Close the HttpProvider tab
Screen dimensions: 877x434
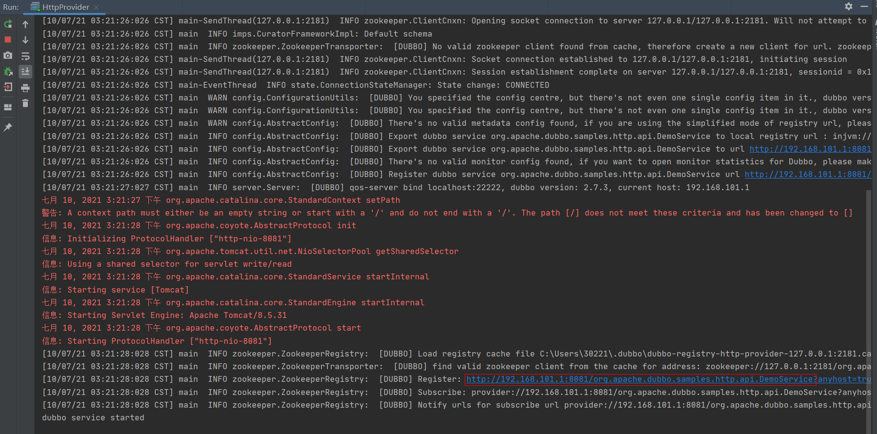(96, 7)
